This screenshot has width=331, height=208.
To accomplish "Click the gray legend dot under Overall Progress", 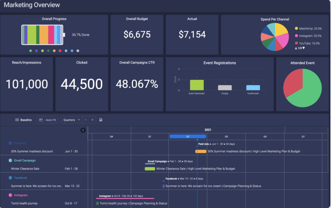I will pyautogui.click(x=78, y=51).
